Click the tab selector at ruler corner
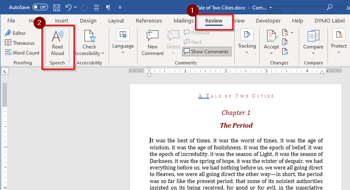350x190 pixels. point(5,71)
